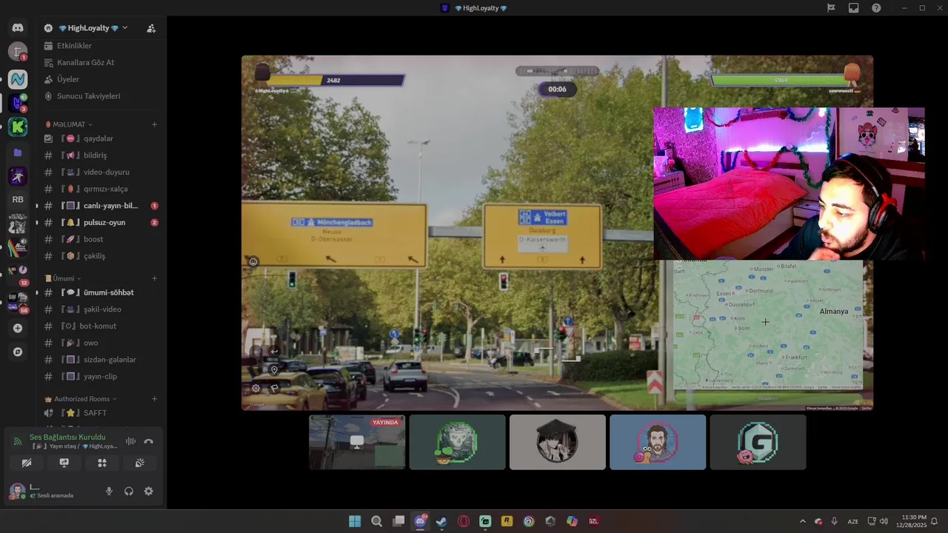948x533 pixels.
Task: Open the qaydalar channel
Action: pos(101,138)
